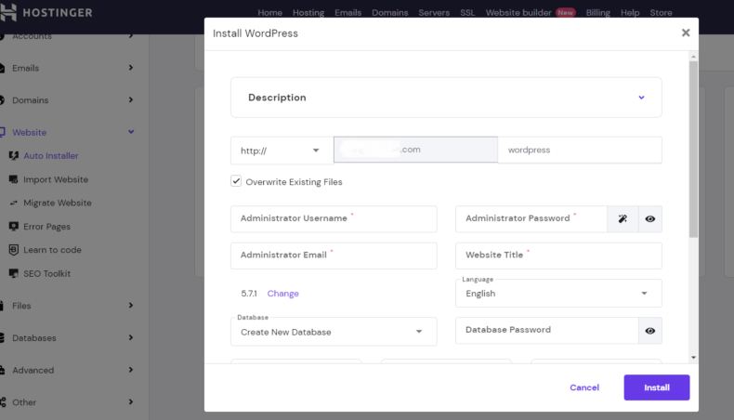This screenshot has width=734, height=420.
Task: Open Emails in top navigation
Action: 347,13
